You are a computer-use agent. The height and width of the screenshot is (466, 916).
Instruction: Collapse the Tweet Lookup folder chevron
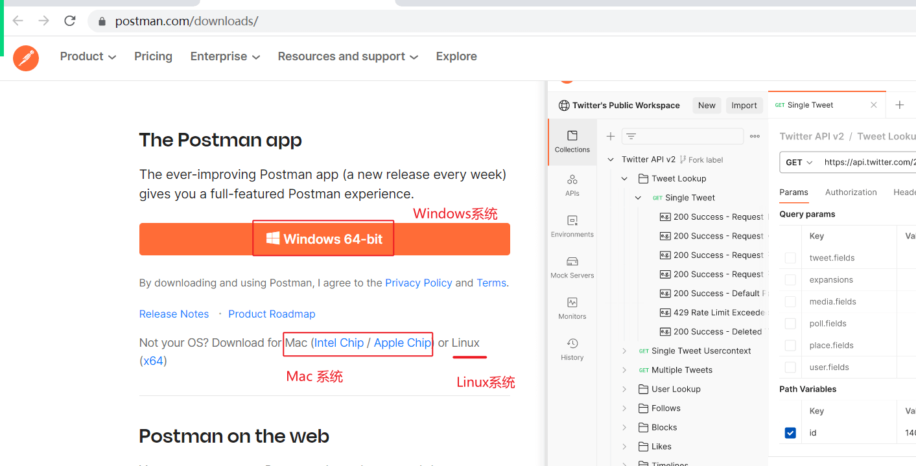(625, 179)
